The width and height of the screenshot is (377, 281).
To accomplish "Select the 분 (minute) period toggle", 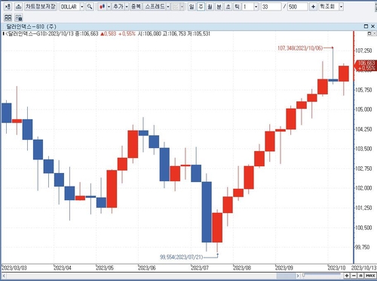I will [219, 7].
